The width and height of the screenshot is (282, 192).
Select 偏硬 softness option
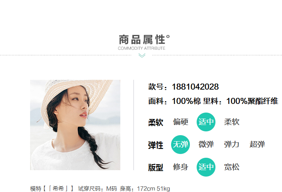click(x=180, y=122)
